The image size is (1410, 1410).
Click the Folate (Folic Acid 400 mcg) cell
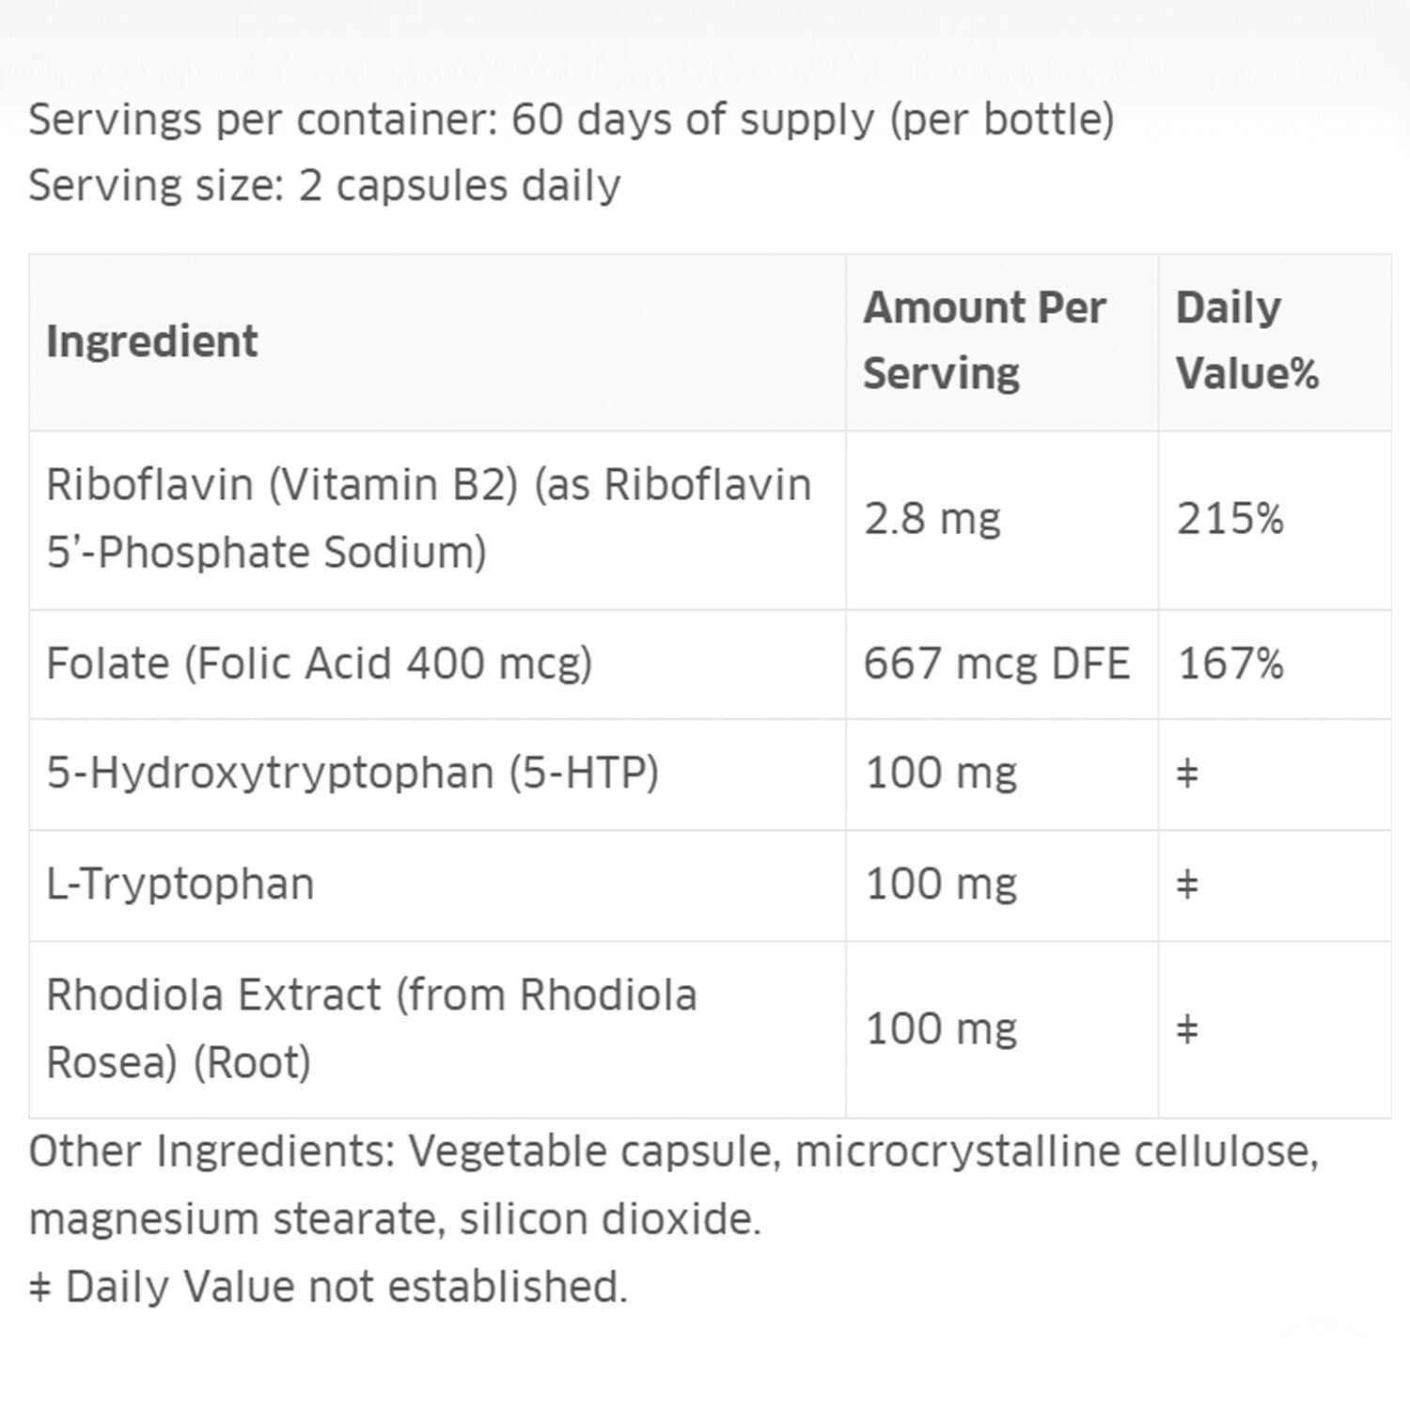(x=319, y=664)
